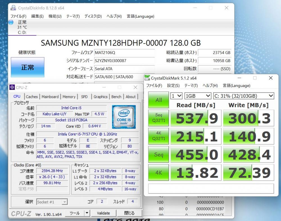Open the Socket #1 selection dropdown
This screenshot has width=281, height=221.
(52, 202)
